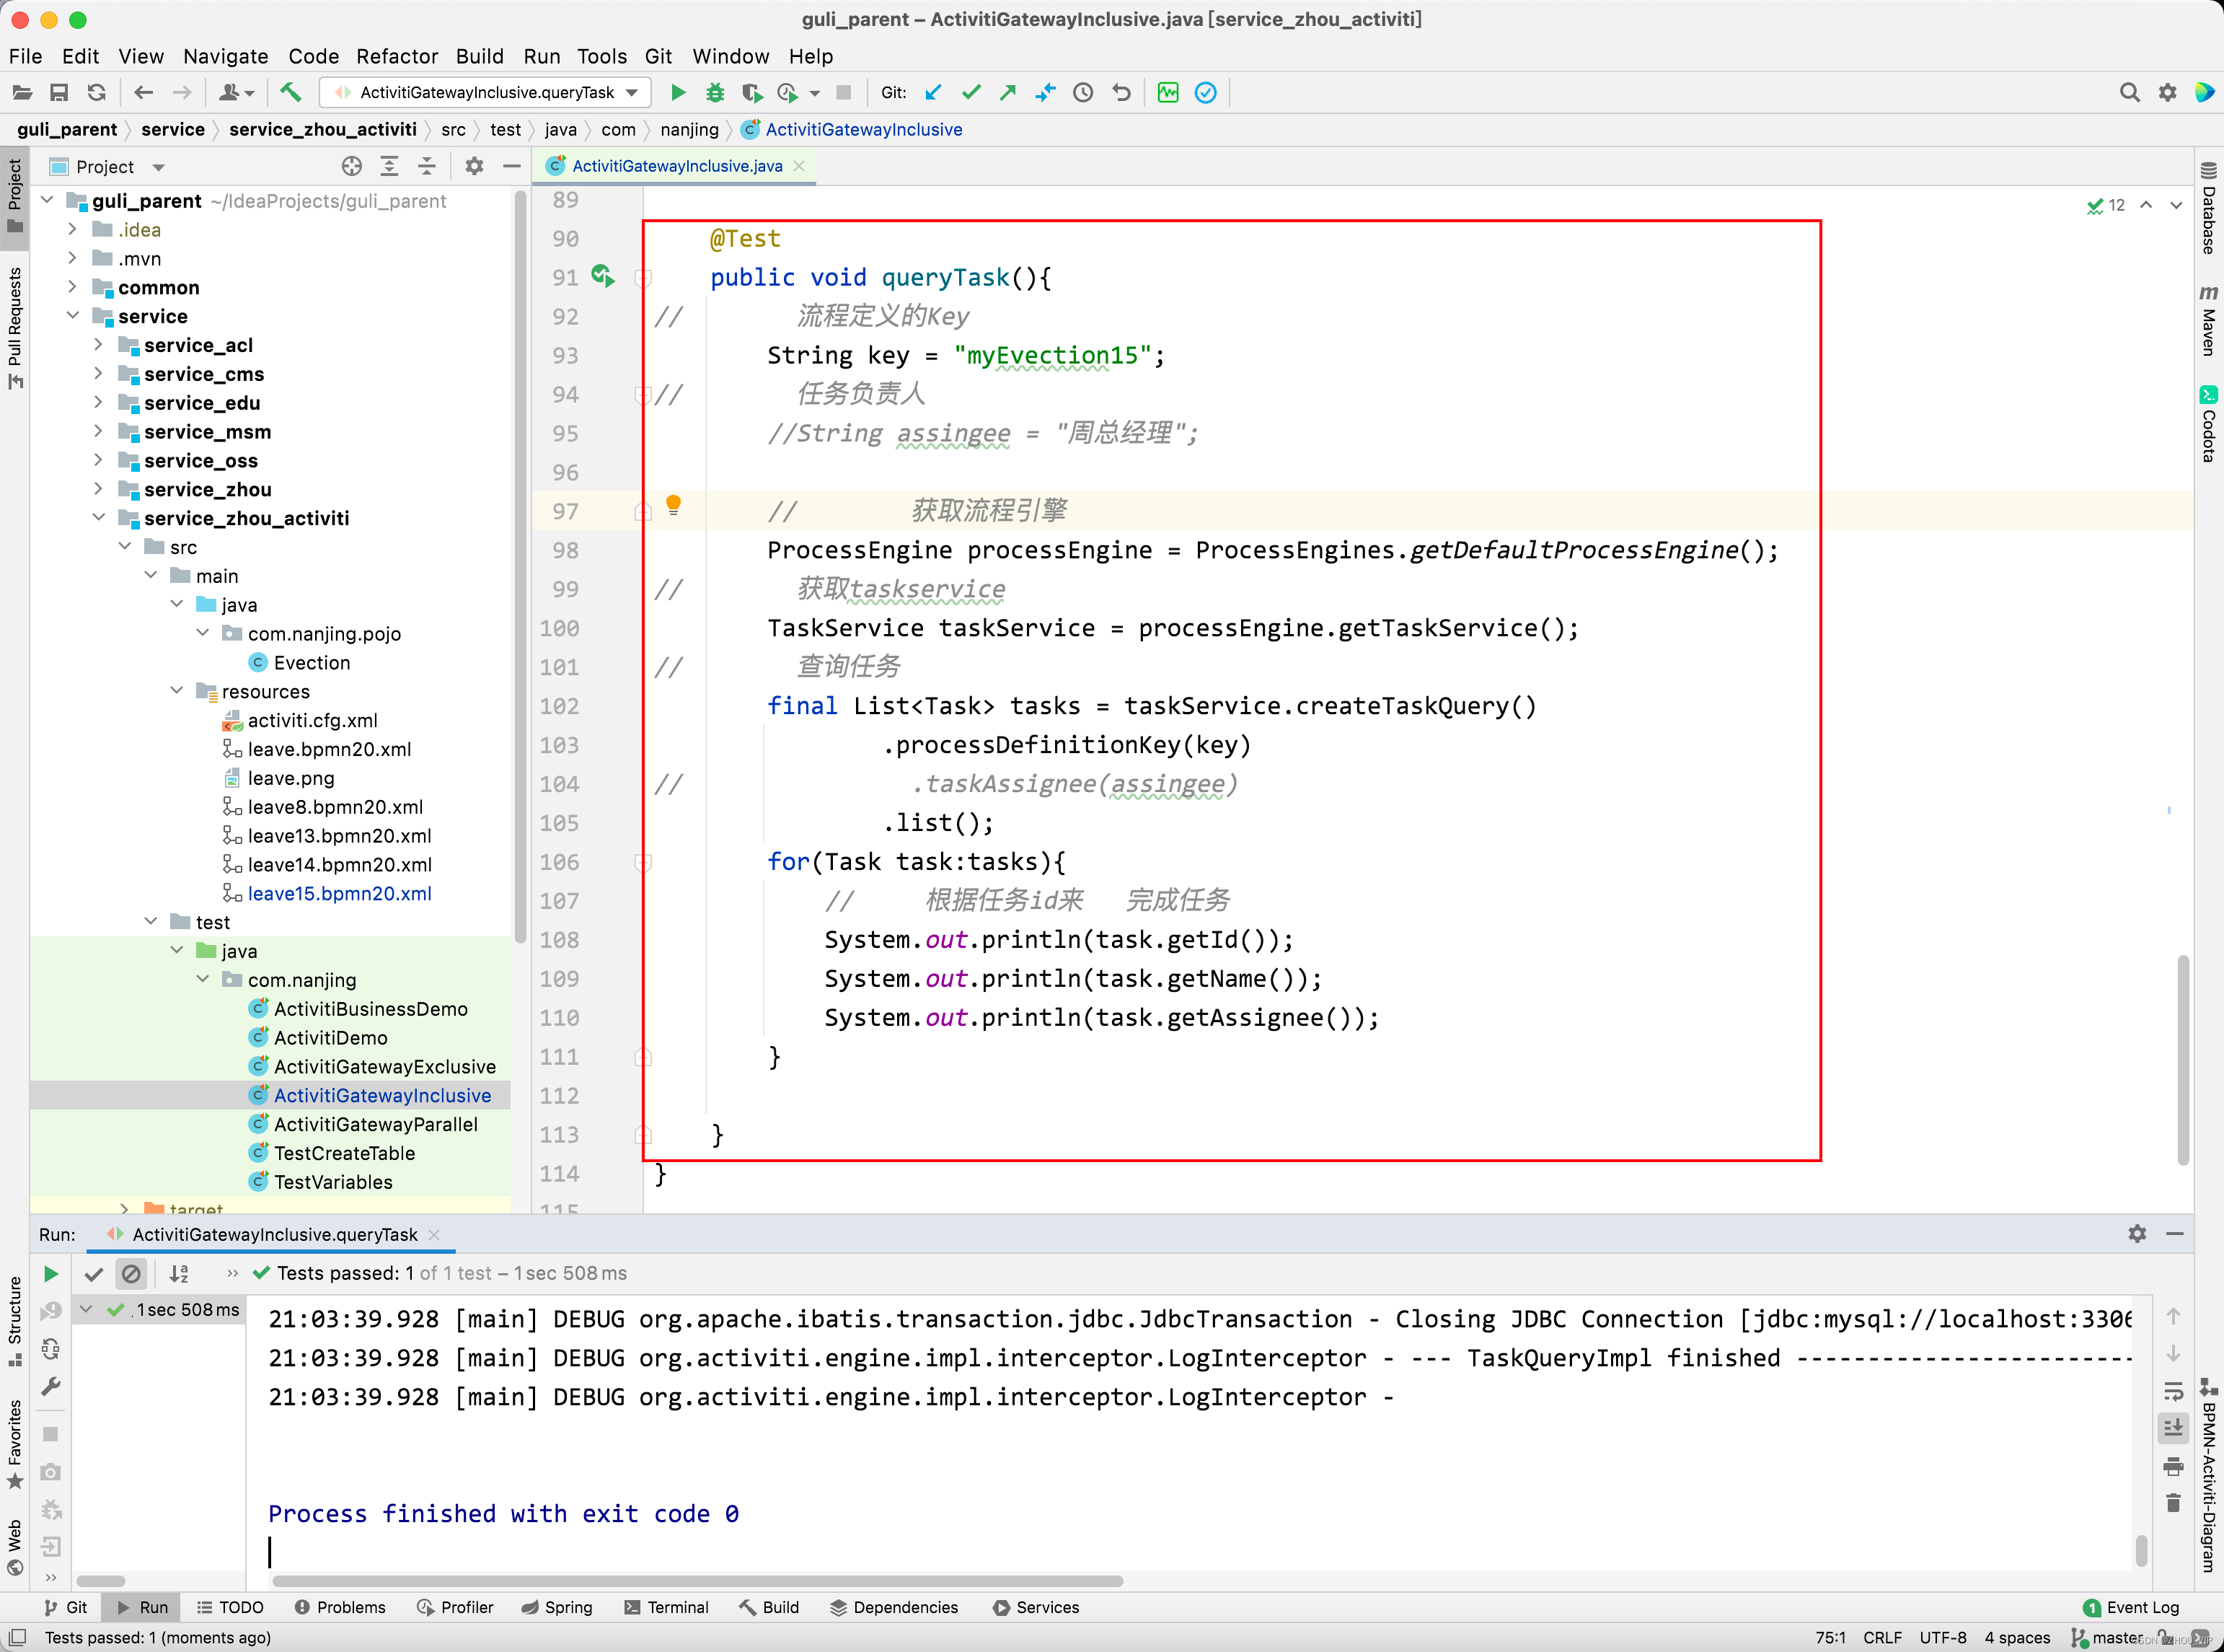The width and height of the screenshot is (2224, 1652).
Task: Toggle show ignored tests button
Action: [131, 1273]
